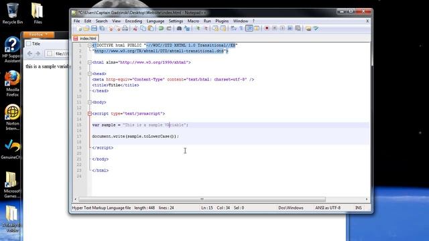
Task: Open the Encoding menu
Action: tap(133, 21)
